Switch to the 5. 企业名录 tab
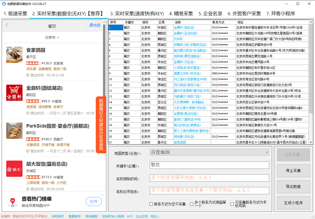315x219 pixels. 210,14
